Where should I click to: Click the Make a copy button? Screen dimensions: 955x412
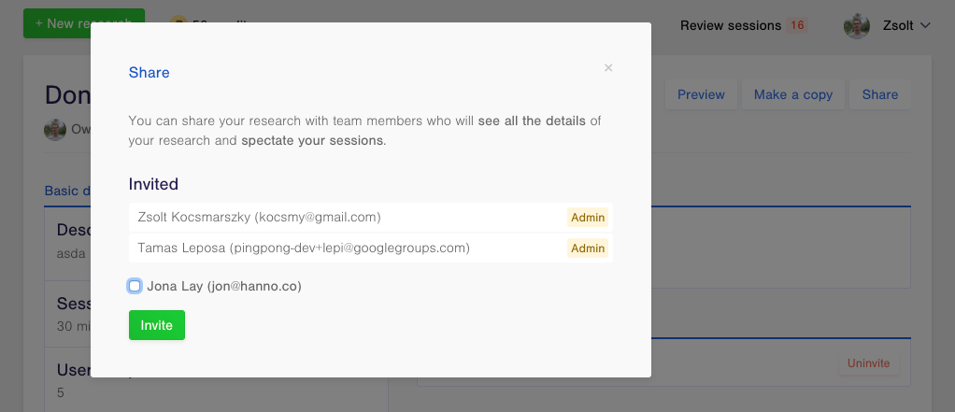click(792, 94)
